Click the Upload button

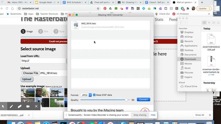click(27, 79)
